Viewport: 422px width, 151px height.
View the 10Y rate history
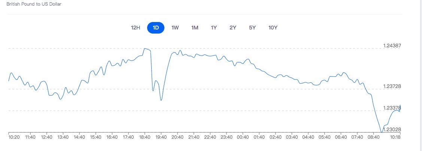tap(273, 28)
